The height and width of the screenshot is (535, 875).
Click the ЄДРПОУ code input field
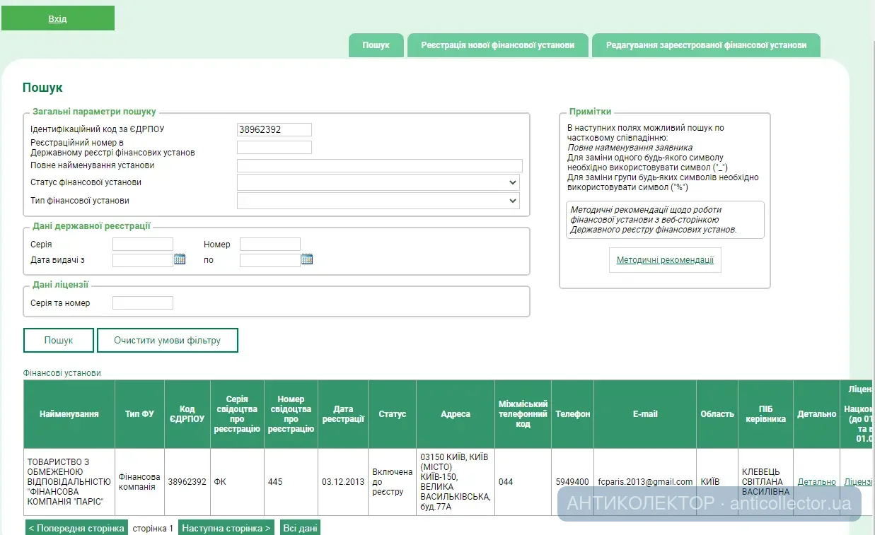(274, 129)
